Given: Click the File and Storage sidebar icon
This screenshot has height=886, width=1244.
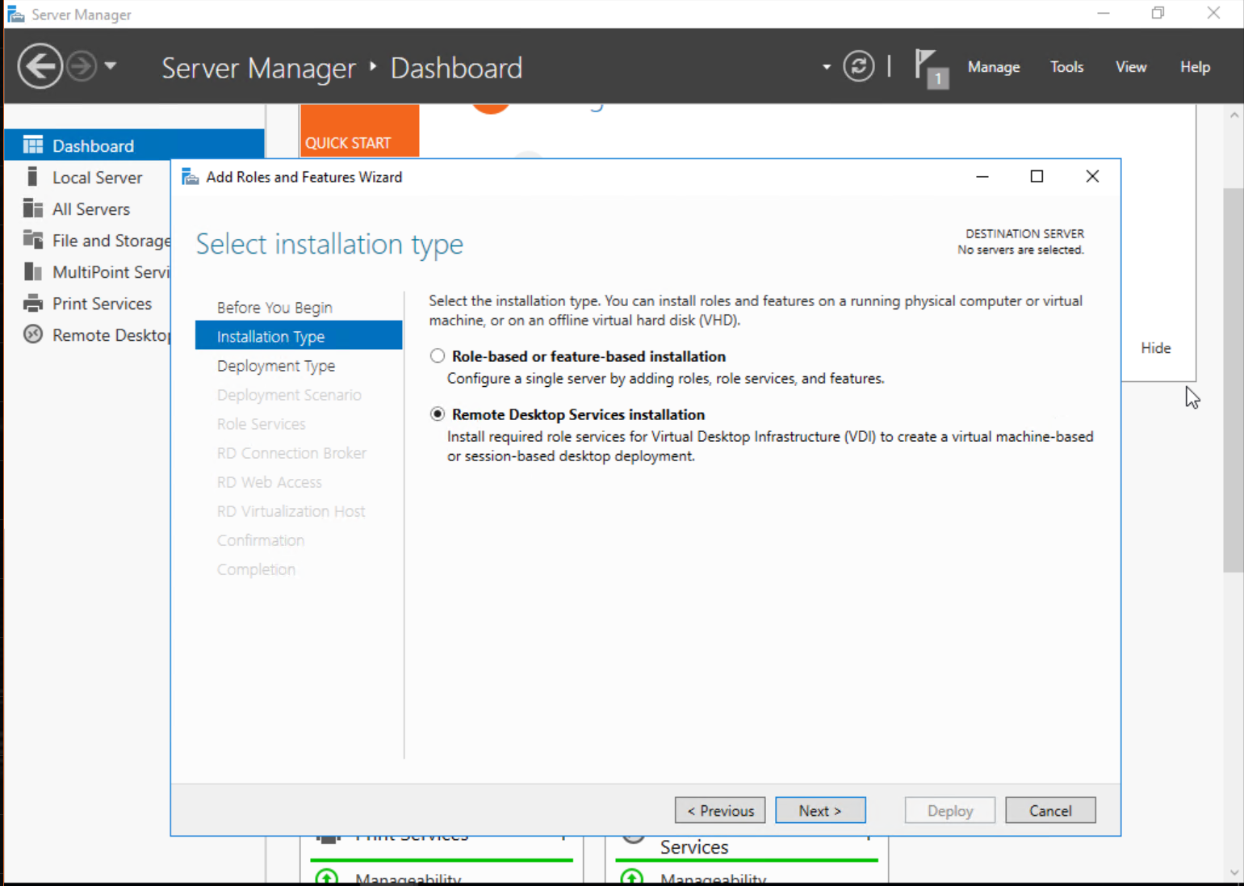Looking at the screenshot, I should coord(33,240).
